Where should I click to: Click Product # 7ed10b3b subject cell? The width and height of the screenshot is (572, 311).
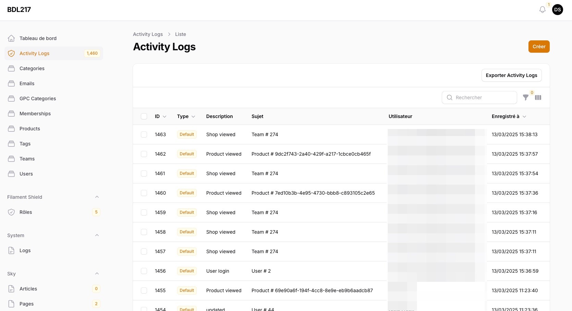[x=313, y=193]
